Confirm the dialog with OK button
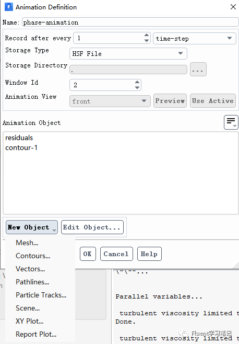Viewport: 239px width, 344px height. click(88, 254)
